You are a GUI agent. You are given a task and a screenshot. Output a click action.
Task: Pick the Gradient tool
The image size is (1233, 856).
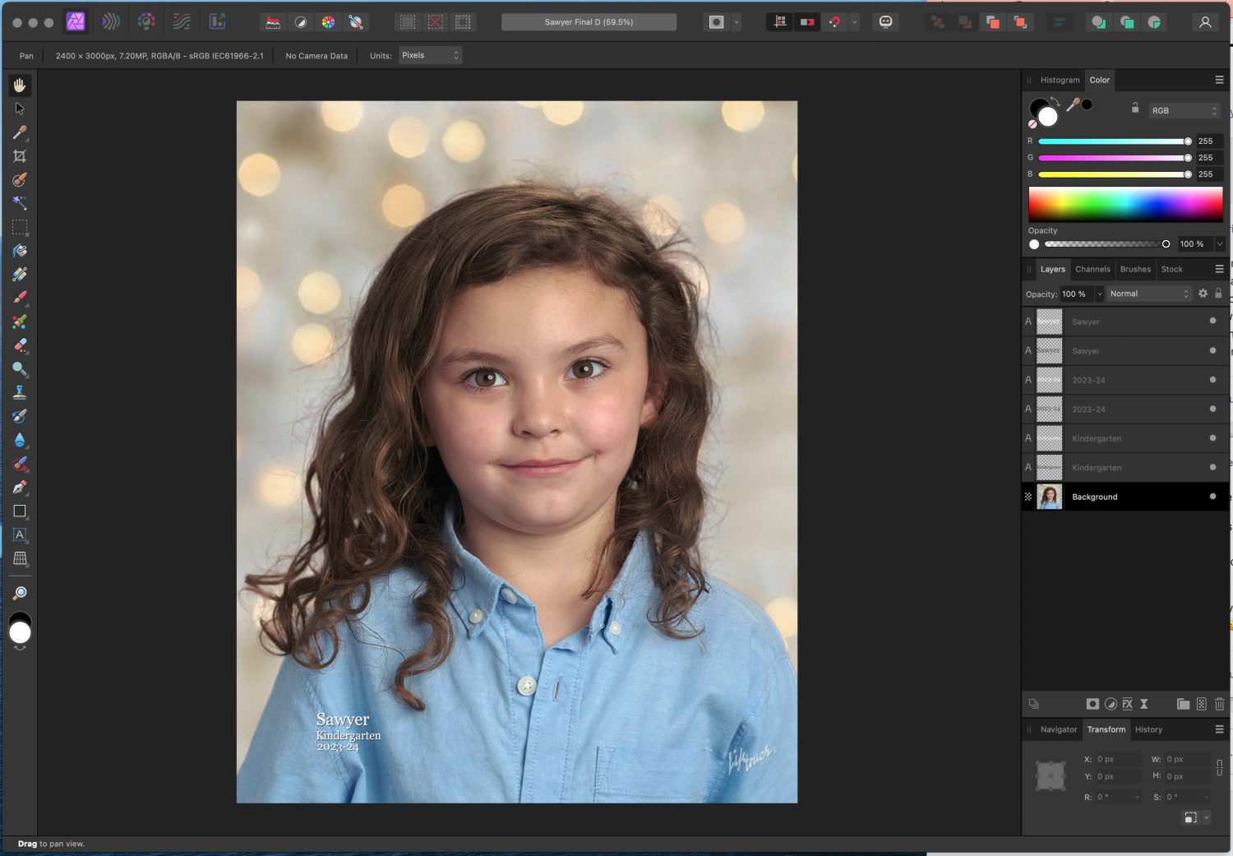20,275
